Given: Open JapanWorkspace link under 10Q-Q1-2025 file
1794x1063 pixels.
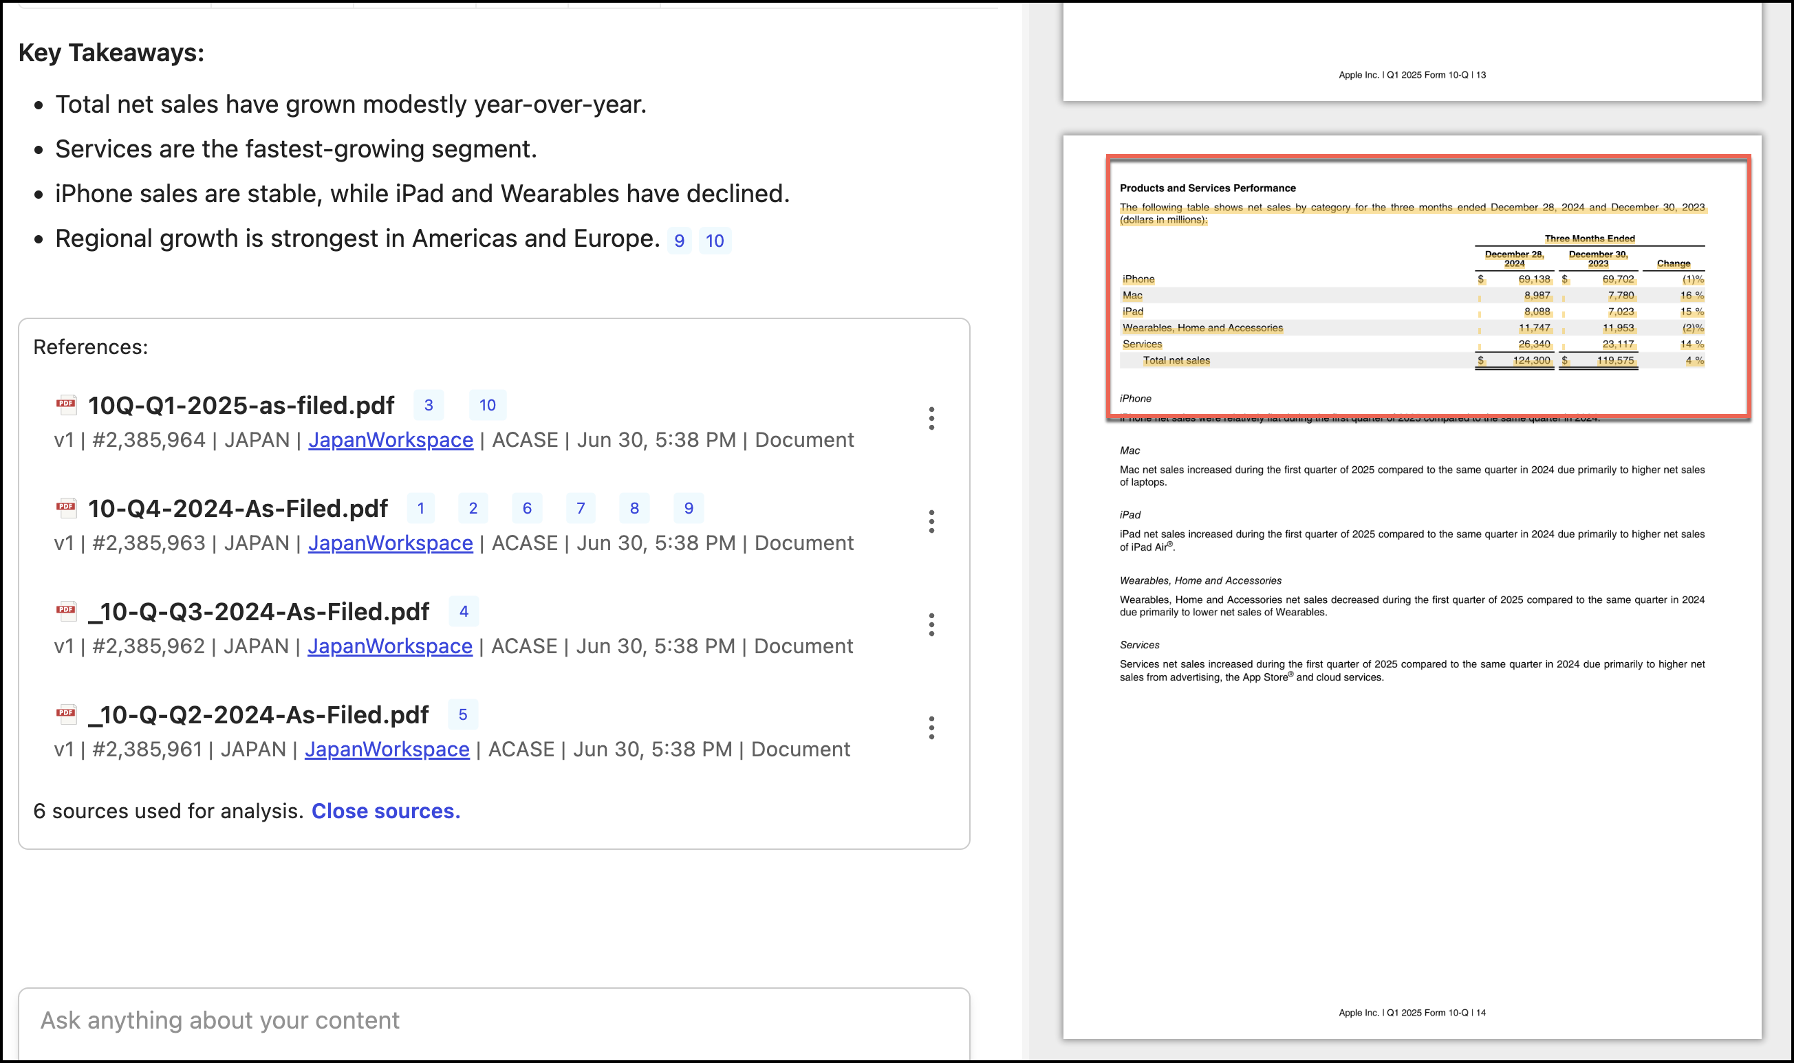Looking at the screenshot, I should click(x=391, y=440).
